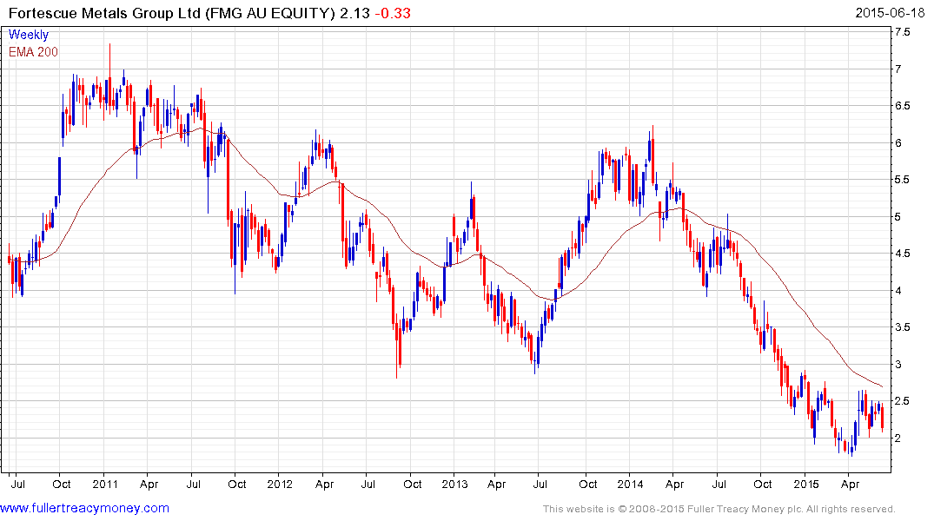
Task: Click the 5 price axis label
Action: tap(898, 217)
